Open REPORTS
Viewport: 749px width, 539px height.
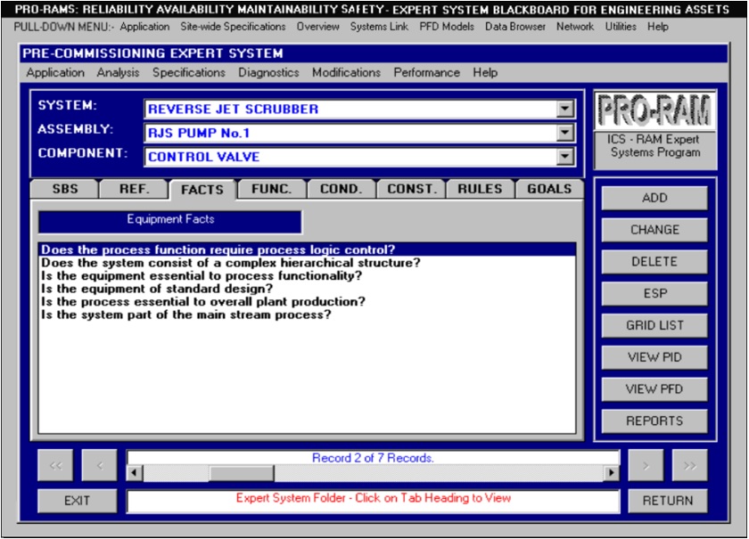click(654, 421)
